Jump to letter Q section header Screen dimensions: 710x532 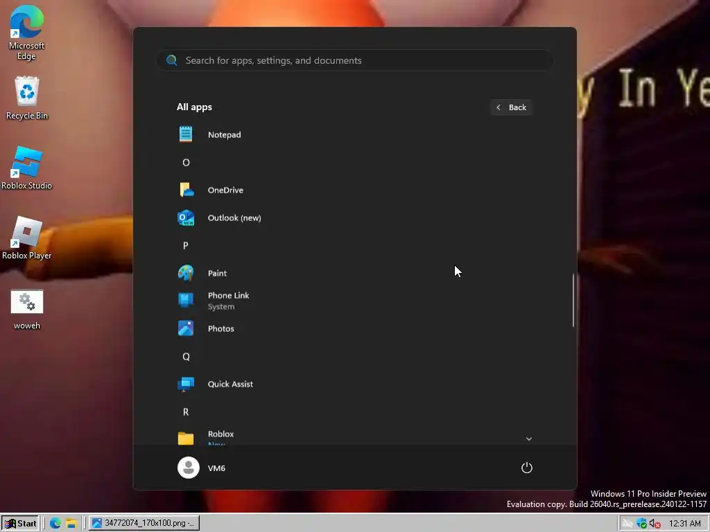click(x=186, y=357)
